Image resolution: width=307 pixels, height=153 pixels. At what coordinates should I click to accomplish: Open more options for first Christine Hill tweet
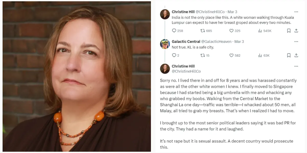click(296, 12)
